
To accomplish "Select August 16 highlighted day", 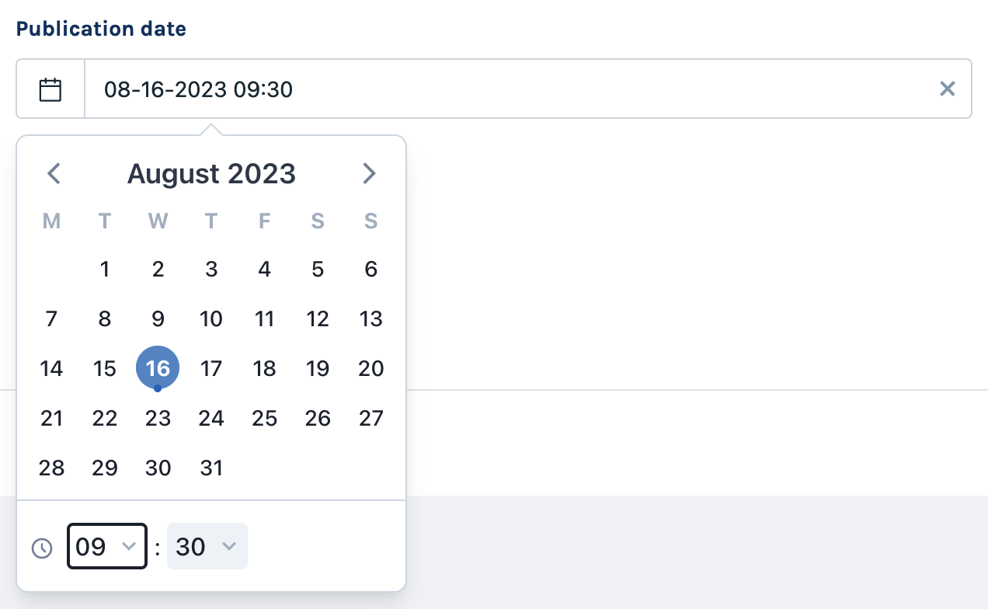I will point(158,368).
